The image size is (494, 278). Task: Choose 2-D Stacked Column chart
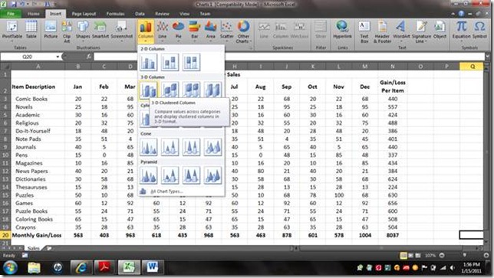click(x=170, y=62)
